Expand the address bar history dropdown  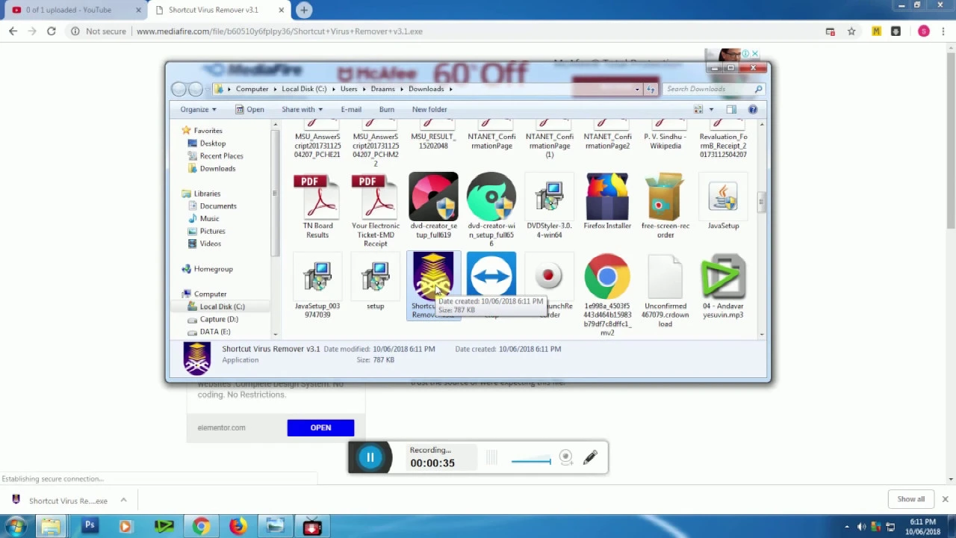point(637,89)
